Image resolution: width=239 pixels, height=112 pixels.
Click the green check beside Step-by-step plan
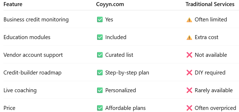tap(100, 73)
